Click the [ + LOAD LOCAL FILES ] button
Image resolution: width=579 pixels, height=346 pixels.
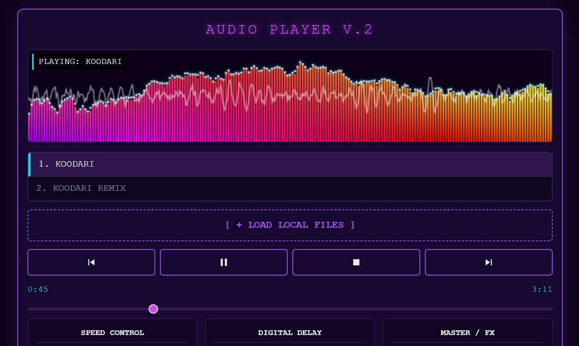[290, 225]
